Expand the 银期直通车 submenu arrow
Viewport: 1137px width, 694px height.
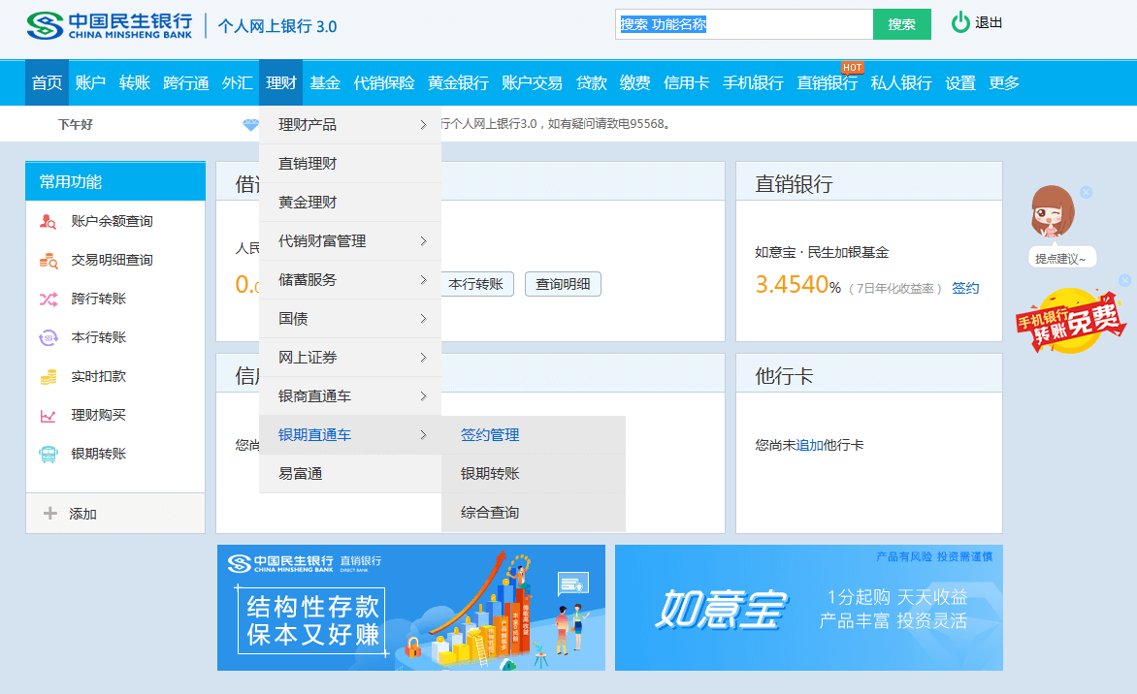(424, 434)
